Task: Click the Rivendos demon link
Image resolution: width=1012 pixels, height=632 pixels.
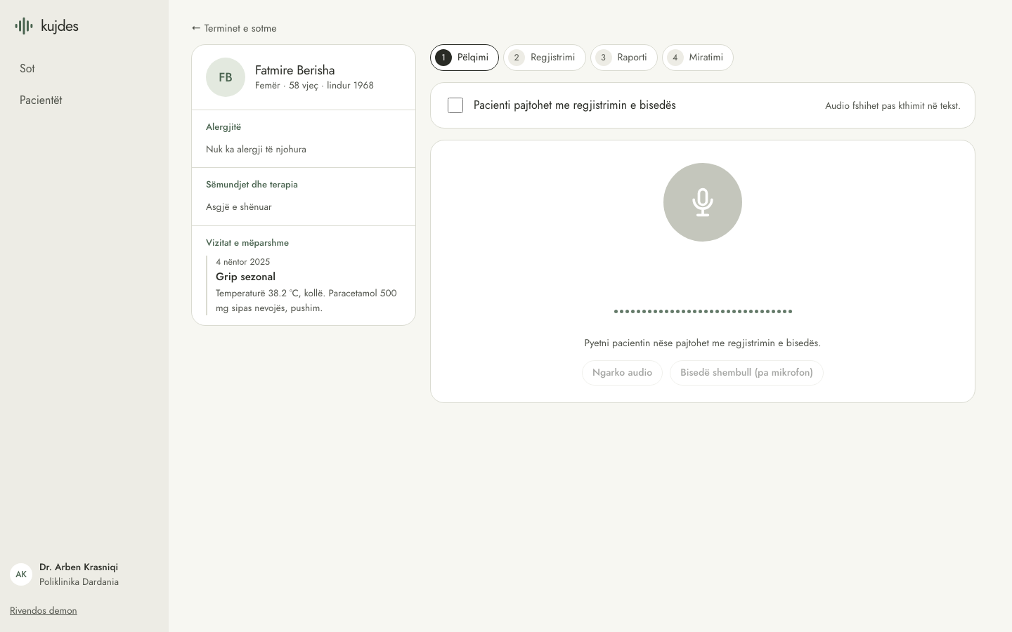Action: click(x=44, y=610)
